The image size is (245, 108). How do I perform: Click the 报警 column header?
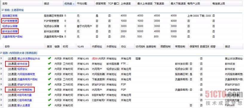point(216,47)
